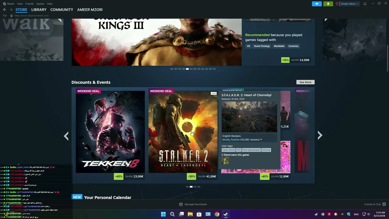
Task: Switch to the COMMUNITY tab
Action: 62,10
